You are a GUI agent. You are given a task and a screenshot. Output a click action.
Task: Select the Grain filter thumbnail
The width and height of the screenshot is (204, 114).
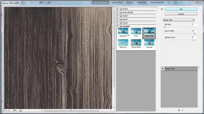point(136,32)
